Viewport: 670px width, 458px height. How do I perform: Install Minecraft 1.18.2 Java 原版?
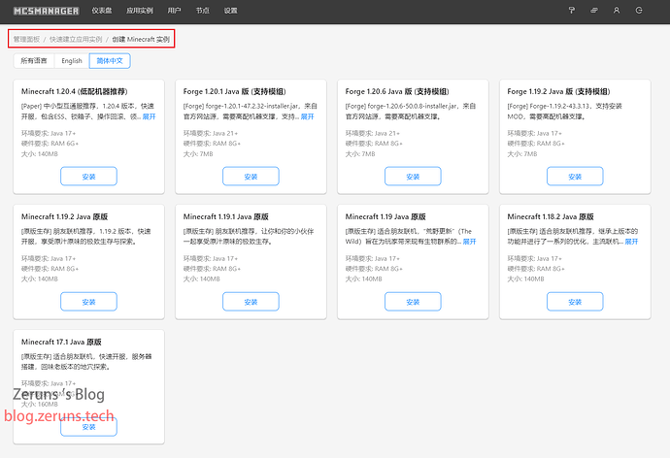pos(575,302)
